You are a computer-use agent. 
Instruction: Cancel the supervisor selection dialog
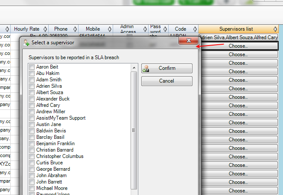(x=166, y=81)
